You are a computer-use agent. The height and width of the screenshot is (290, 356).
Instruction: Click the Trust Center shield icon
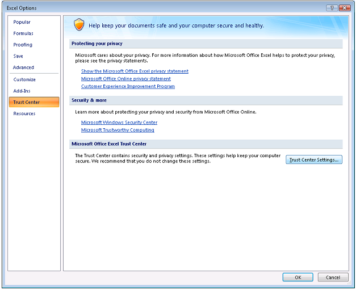(x=79, y=25)
